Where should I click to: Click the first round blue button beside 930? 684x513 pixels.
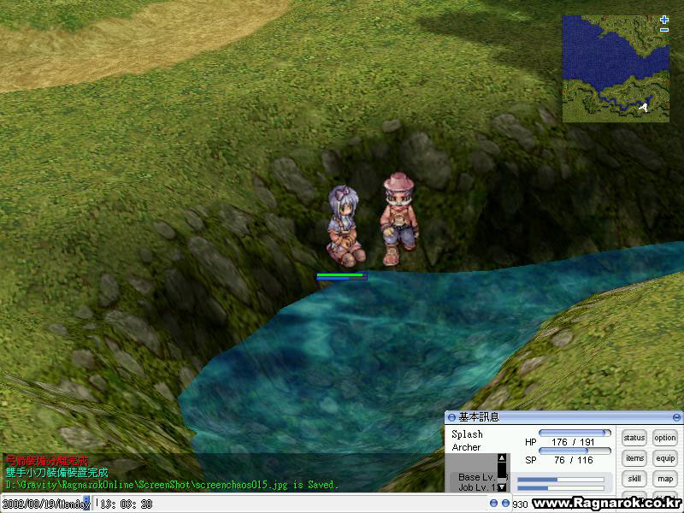click(x=494, y=504)
